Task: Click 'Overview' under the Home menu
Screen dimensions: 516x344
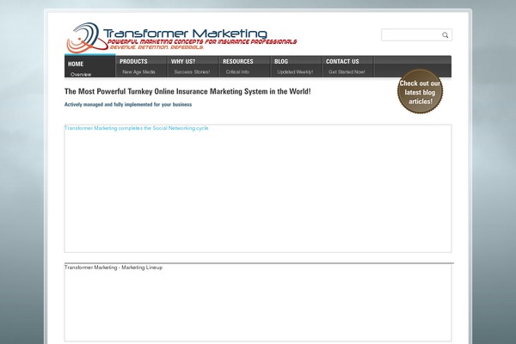Action: coord(81,75)
